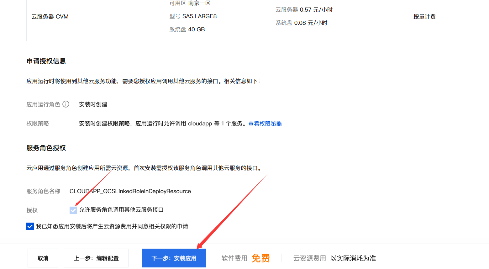Image resolution: width=489 pixels, height=269 pixels.
Task: Click the 取消 button
Action: click(43, 258)
